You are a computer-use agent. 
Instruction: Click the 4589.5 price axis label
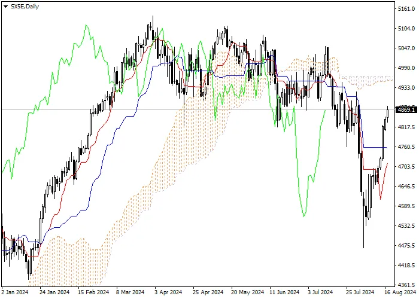click(x=406, y=206)
